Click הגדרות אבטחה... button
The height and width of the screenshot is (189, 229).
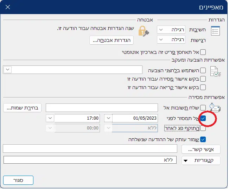[112, 40]
